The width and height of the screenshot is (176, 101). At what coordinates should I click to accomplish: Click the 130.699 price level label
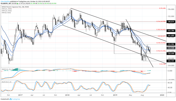(171, 54)
